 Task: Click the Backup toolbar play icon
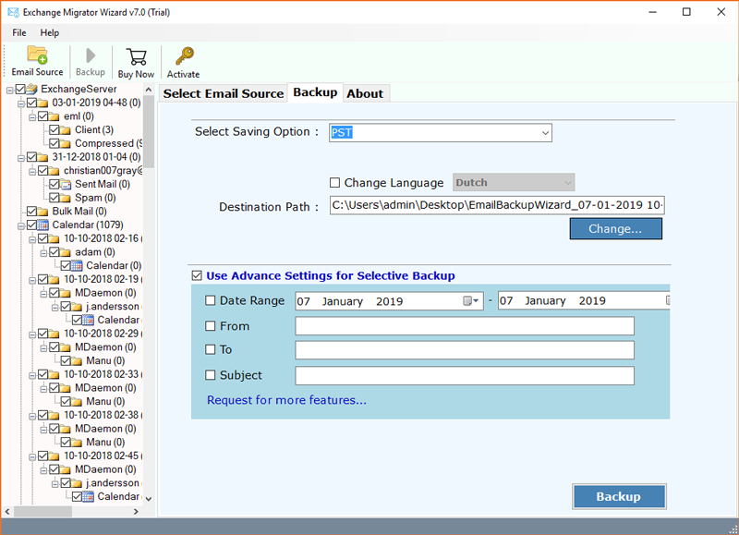click(x=91, y=55)
